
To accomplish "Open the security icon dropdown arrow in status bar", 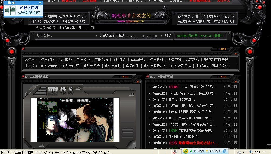I will click(244, 152).
